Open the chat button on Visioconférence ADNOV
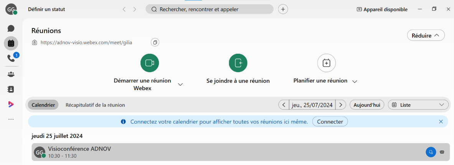This screenshot has height=165, width=454. [431, 152]
